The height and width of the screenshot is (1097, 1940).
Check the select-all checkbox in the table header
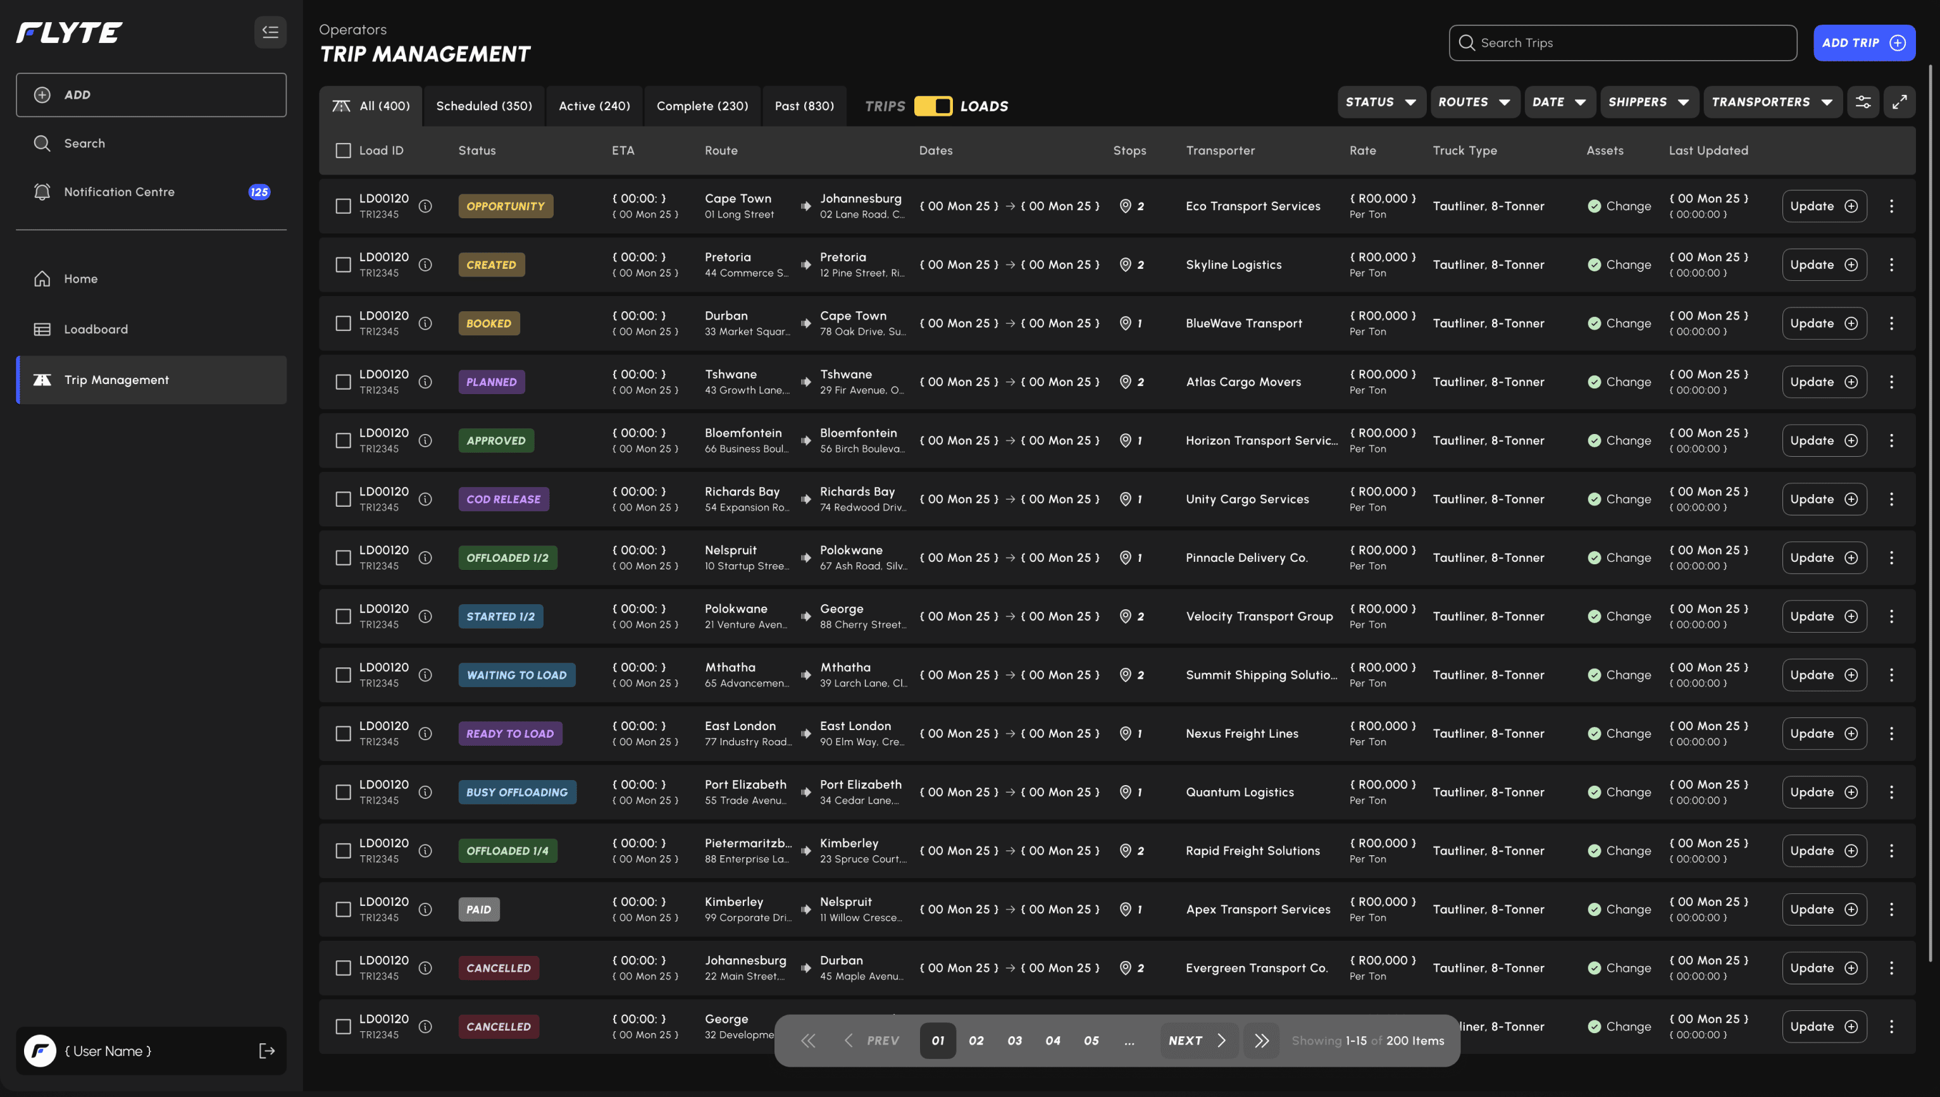click(x=344, y=151)
